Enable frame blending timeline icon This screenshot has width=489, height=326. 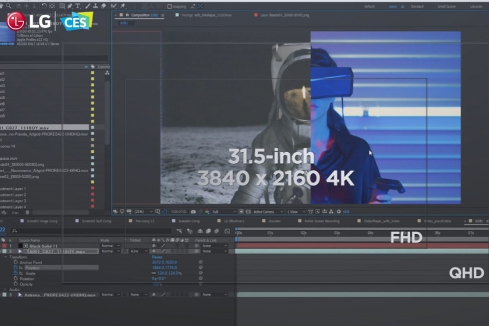(208, 231)
